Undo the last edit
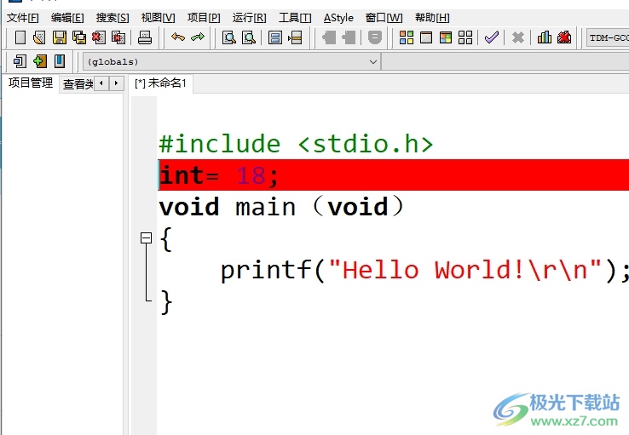 point(178,37)
